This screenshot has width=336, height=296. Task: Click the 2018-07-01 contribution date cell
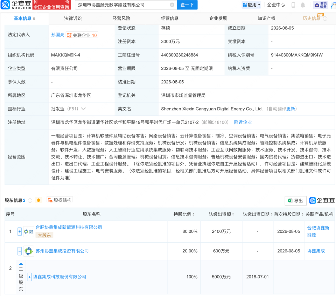coord(257,277)
